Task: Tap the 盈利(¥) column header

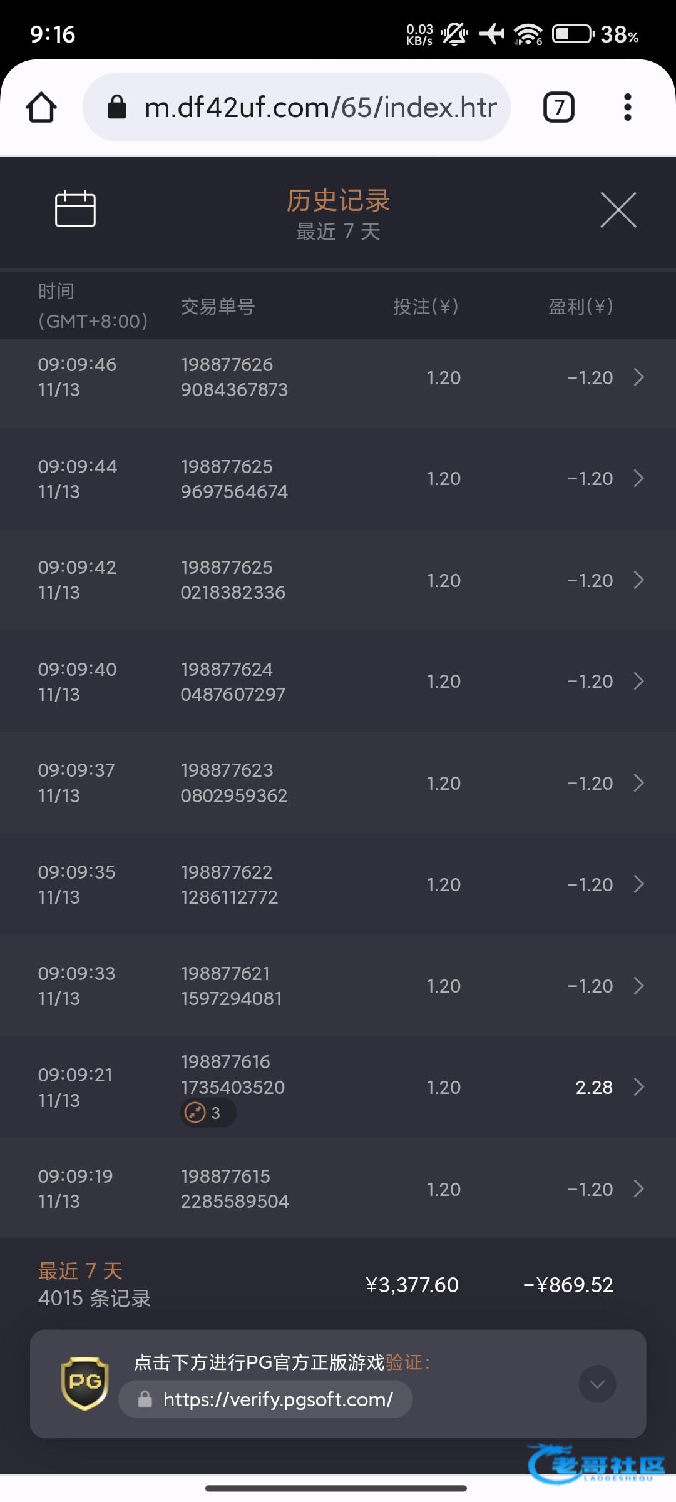Action: 580,307
